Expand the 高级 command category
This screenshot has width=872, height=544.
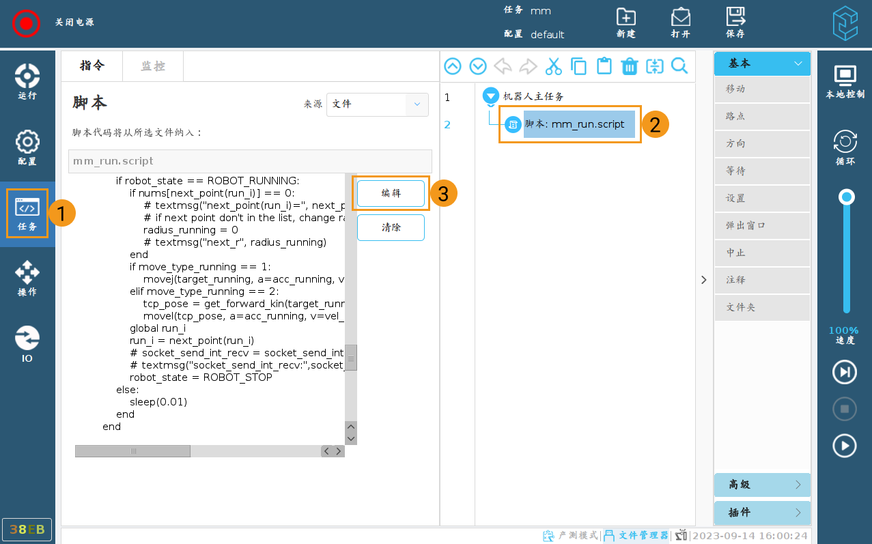762,485
